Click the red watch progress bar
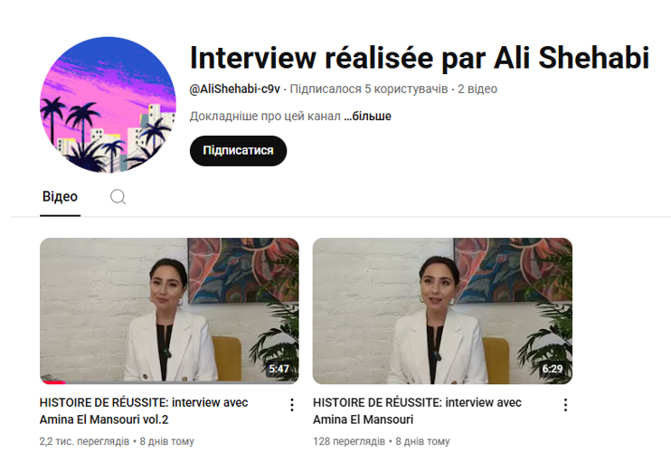This screenshot has height=471, width=671. tap(52, 382)
